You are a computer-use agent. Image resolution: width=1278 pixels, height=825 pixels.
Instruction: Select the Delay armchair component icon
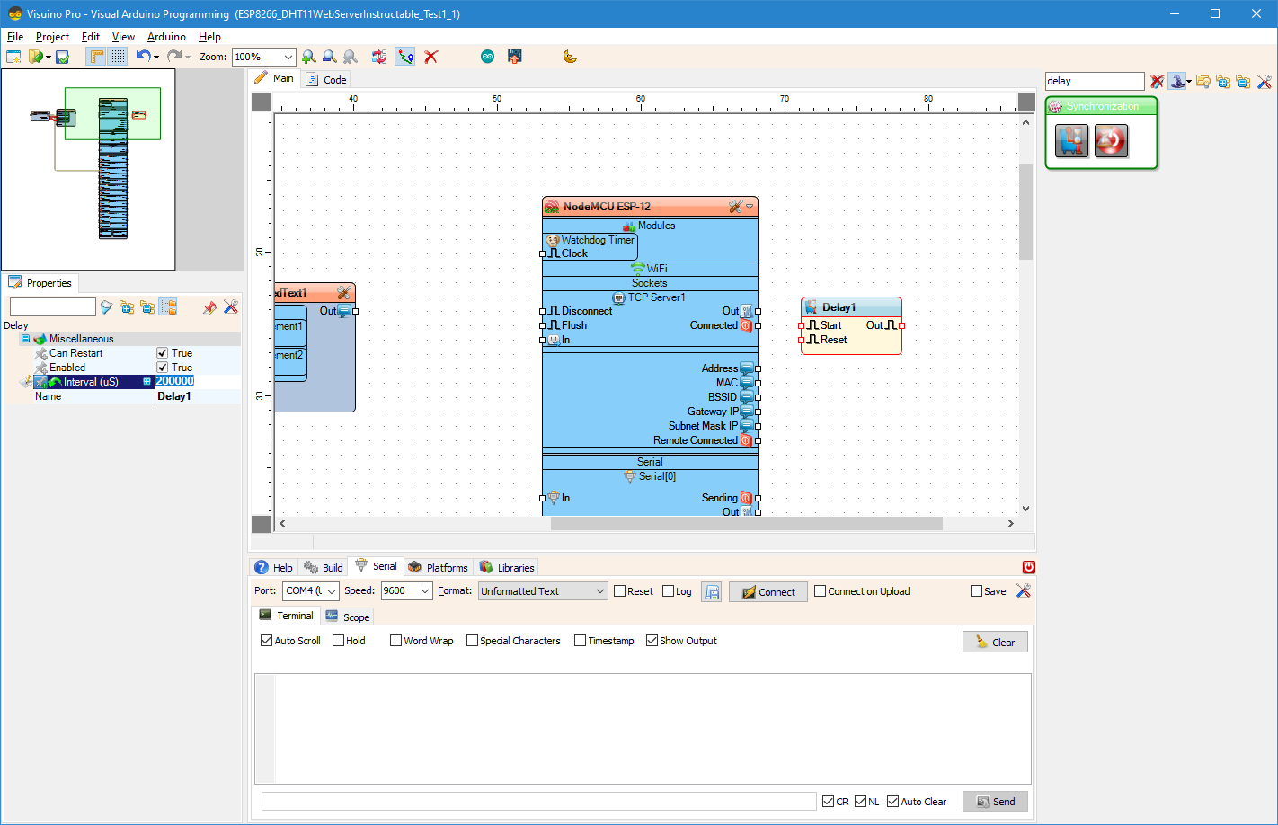pyautogui.click(x=1071, y=141)
